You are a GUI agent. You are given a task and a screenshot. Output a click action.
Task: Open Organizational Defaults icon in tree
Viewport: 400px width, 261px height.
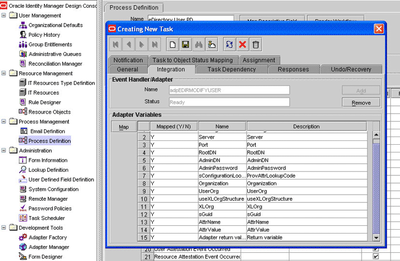[23, 25]
